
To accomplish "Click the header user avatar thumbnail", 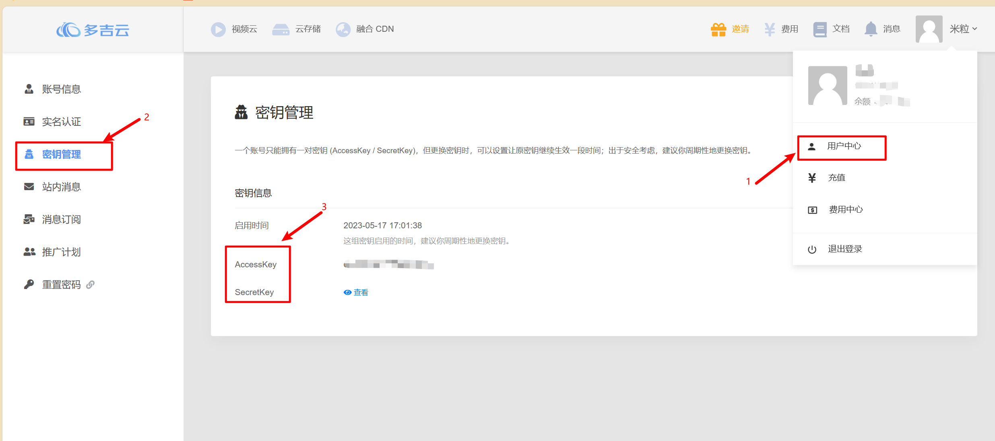I will coord(929,29).
